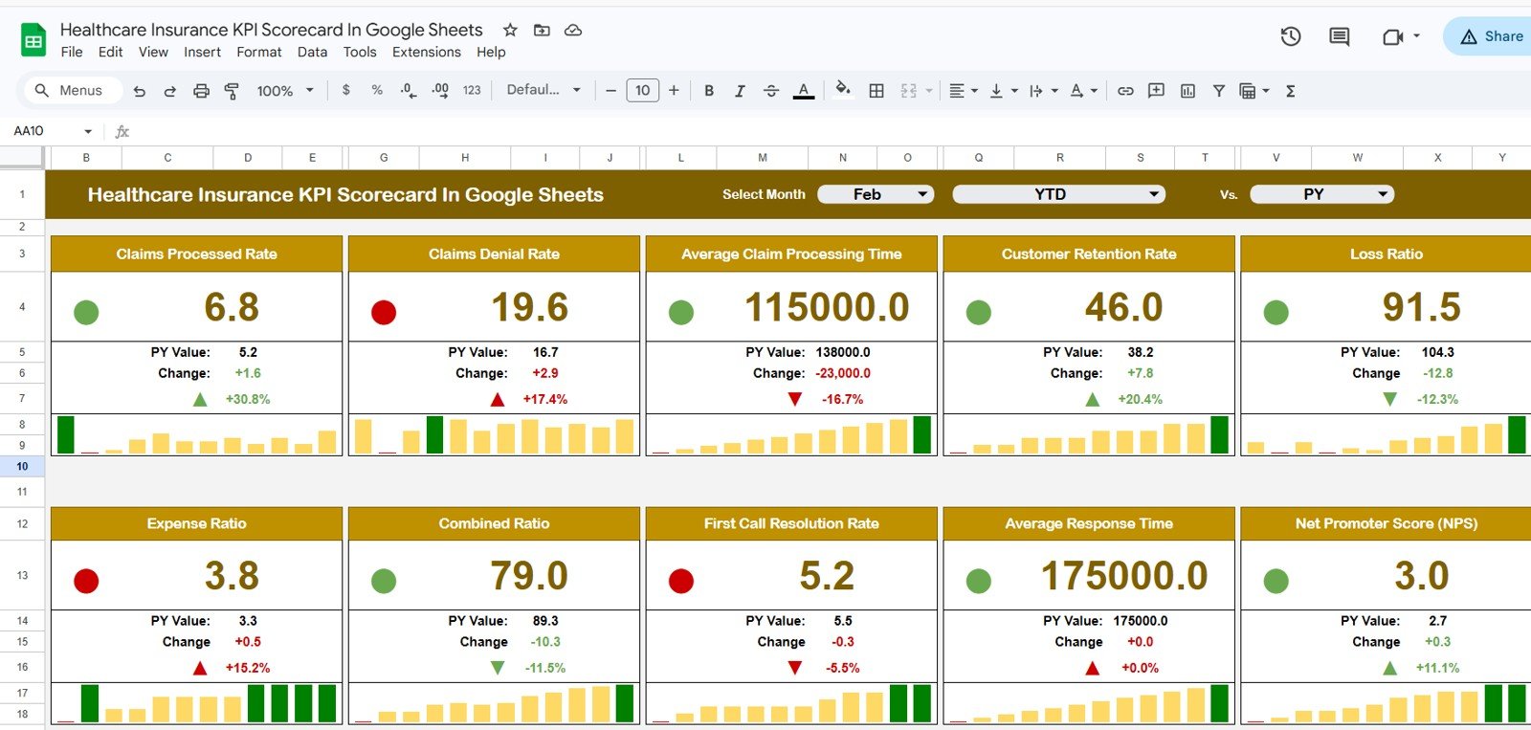This screenshot has width=1531, height=730.
Task: Open horizontal align dropdown
Action: pyautogui.click(x=963, y=91)
